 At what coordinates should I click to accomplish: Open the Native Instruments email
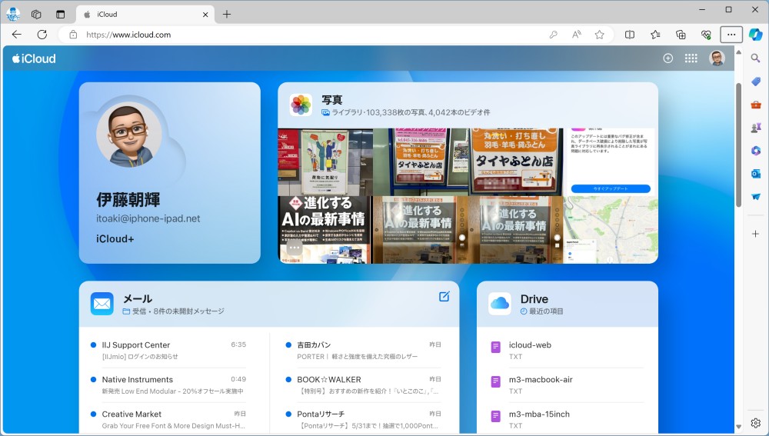(x=168, y=385)
